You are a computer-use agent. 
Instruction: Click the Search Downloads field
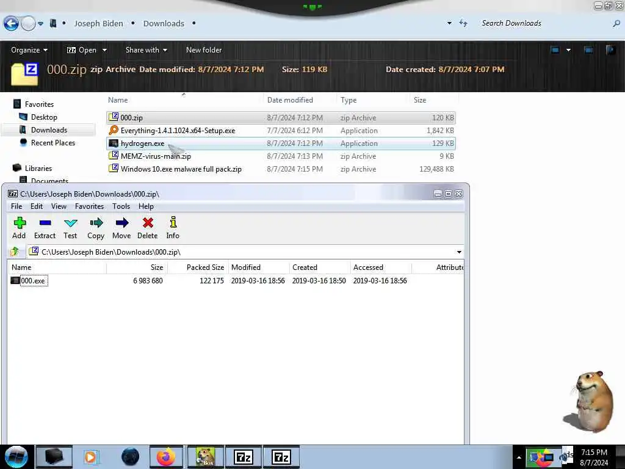click(544, 23)
